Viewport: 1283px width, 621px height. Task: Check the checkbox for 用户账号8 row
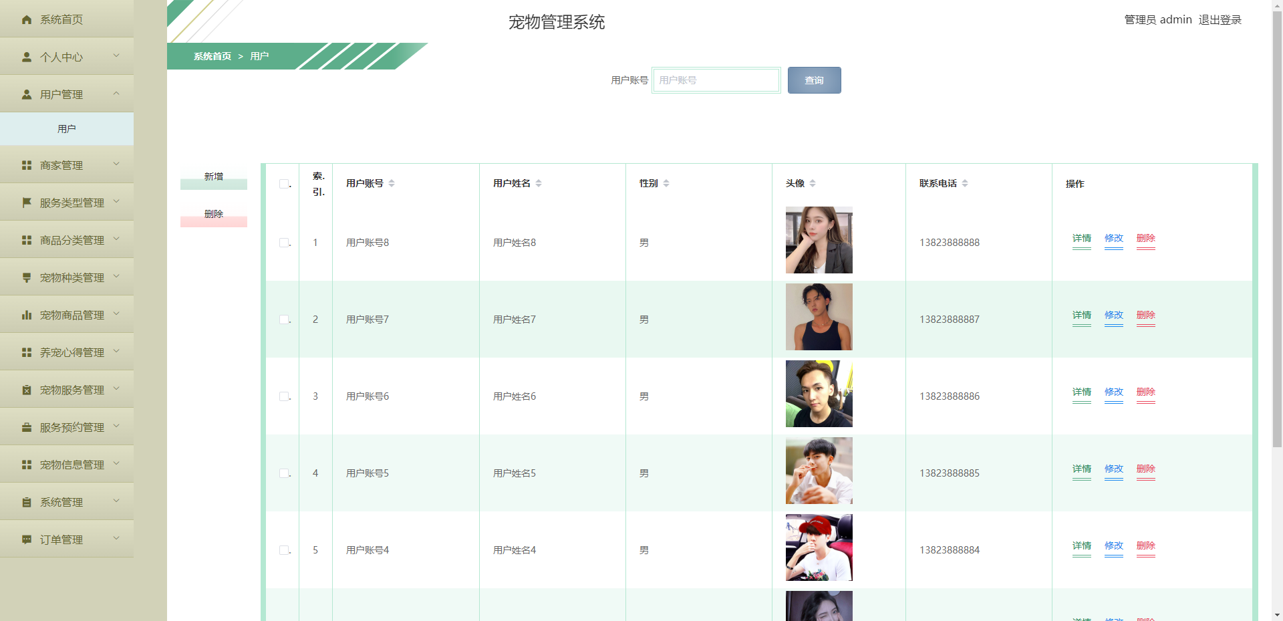(x=283, y=242)
